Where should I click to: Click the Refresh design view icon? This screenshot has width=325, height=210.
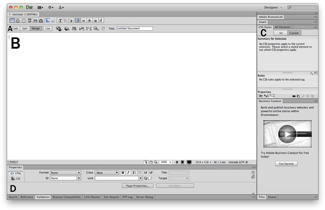103,28
